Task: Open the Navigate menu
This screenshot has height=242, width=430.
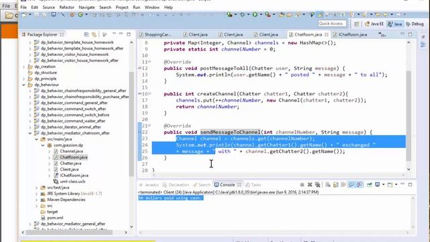Action: point(87,7)
